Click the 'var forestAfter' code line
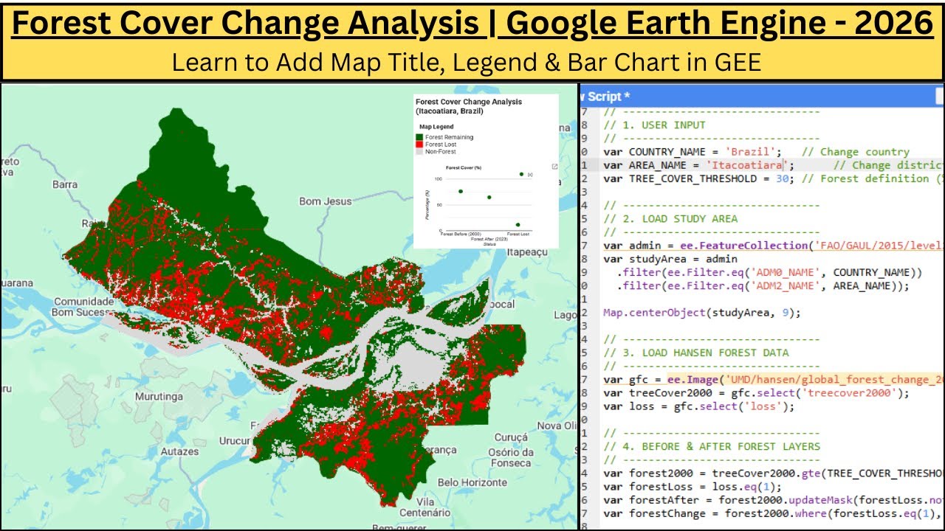This screenshot has width=945, height=531. pos(773,500)
